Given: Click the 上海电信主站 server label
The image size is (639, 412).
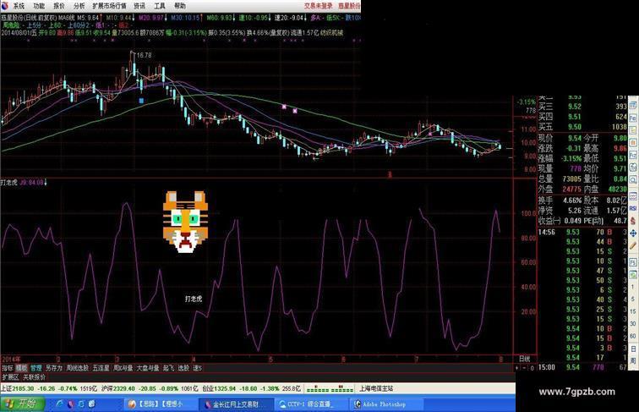Looking at the screenshot, I should [x=376, y=388].
